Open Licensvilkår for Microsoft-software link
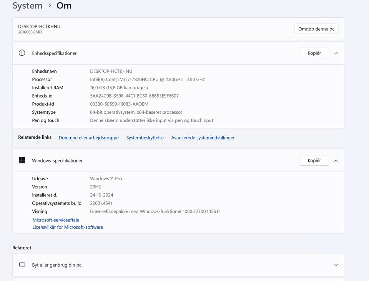 click(x=68, y=227)
